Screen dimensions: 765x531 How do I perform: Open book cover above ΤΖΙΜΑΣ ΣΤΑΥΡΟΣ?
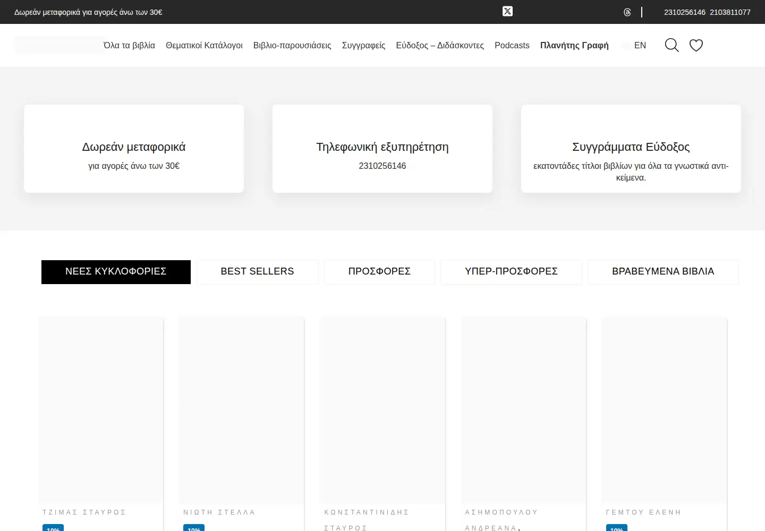point(101,410)
